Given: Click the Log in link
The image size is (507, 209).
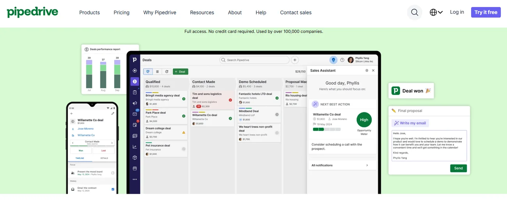Looking at the screenshot, I should click(x=457, y=12).
